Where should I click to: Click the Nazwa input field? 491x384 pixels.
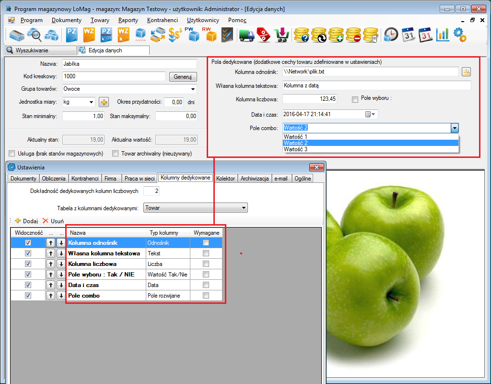click(x=129, y=64)
